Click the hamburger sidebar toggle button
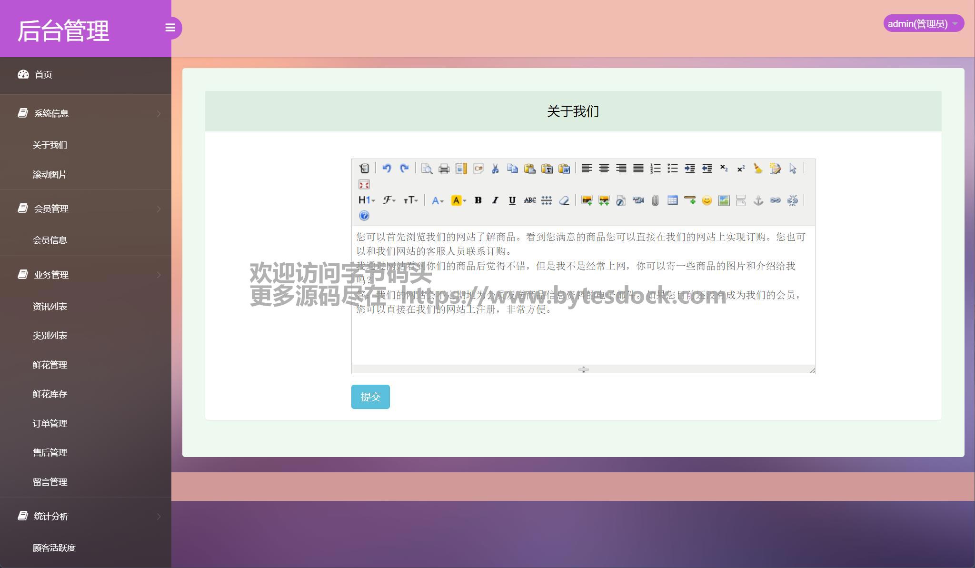 click(x=170, y=28)
